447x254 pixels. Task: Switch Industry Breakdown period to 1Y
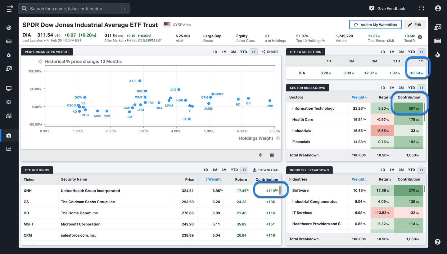pyautogui.click(x=421, y=170)
